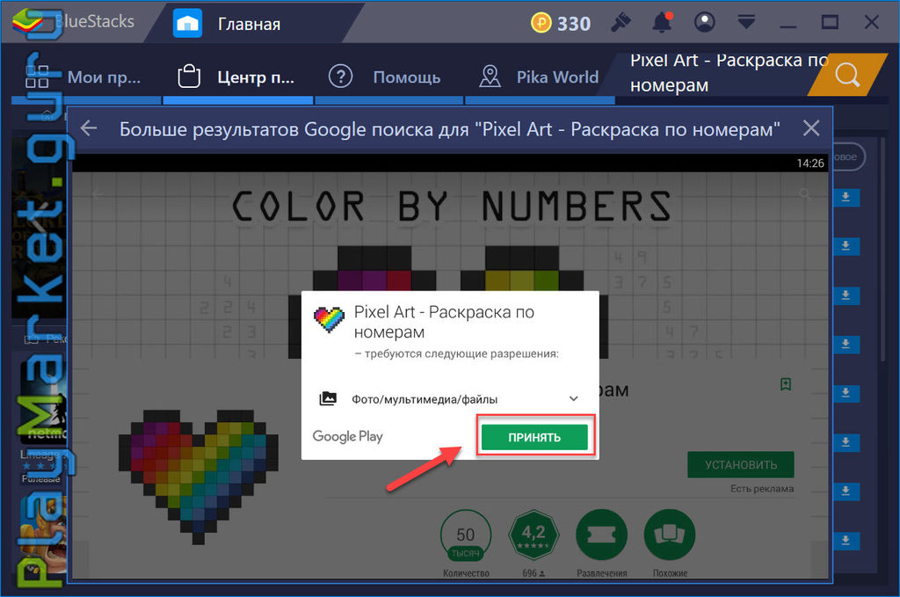Image resolution: width=900 pixels, height=597 pixels.
Task: Click the Google Play logo in dialog
Action: point(347,437)
